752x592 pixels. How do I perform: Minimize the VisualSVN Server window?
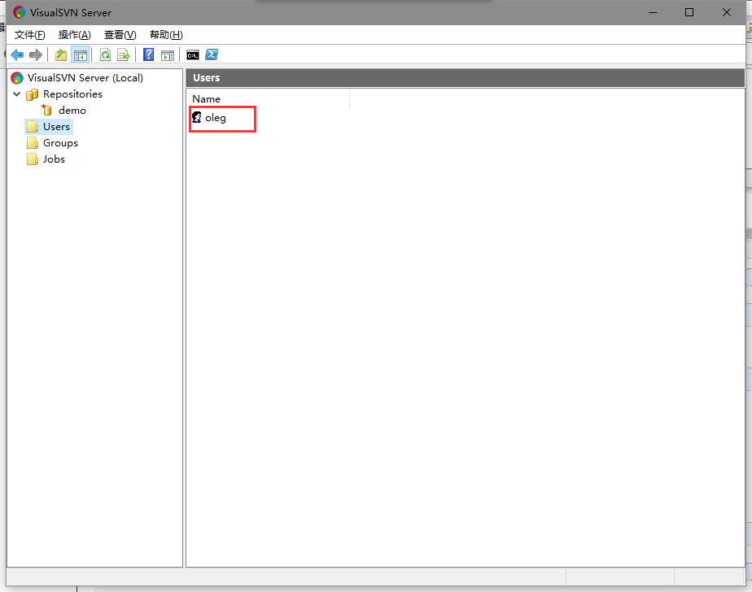tap(653, 12)
